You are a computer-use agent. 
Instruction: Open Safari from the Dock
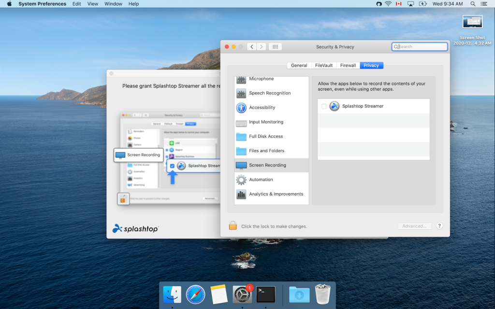(x=196, y=295)
